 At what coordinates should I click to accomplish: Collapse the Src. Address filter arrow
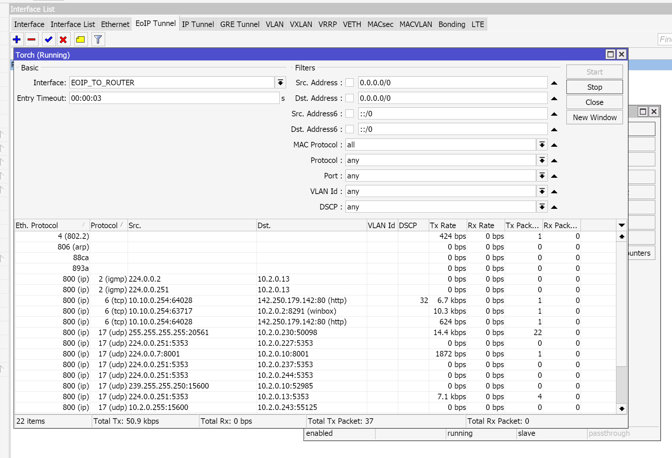[x=554, y=83]
